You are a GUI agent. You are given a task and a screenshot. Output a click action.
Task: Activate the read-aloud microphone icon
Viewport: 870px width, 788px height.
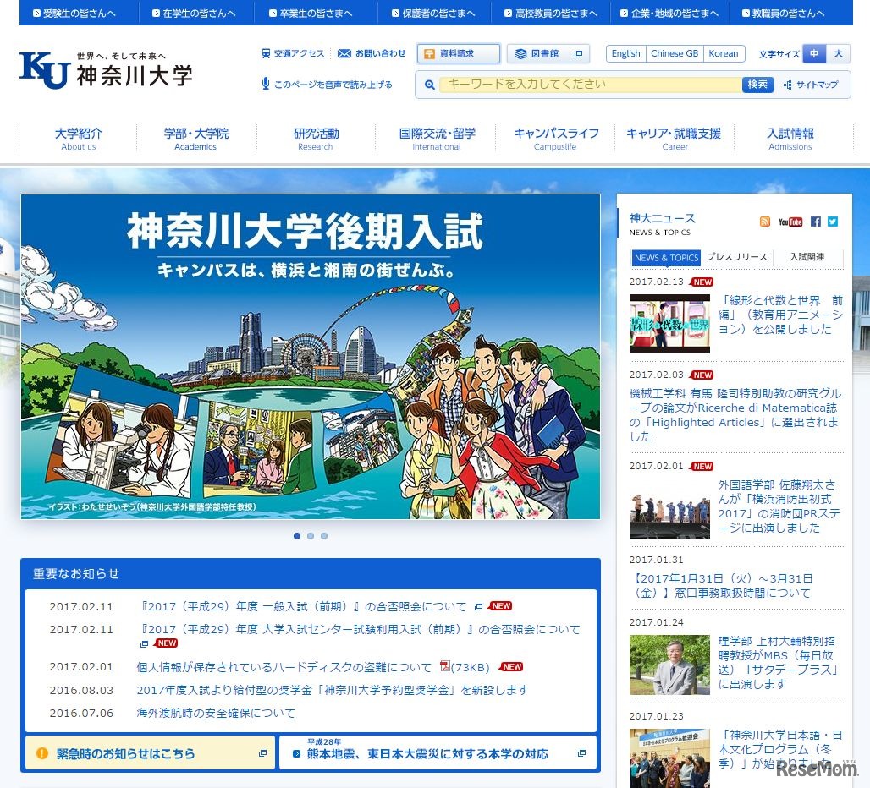click(x=267, y=83)
